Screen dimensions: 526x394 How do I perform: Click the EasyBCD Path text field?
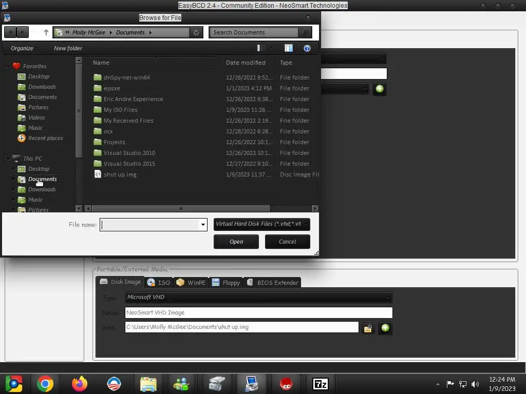241,327
